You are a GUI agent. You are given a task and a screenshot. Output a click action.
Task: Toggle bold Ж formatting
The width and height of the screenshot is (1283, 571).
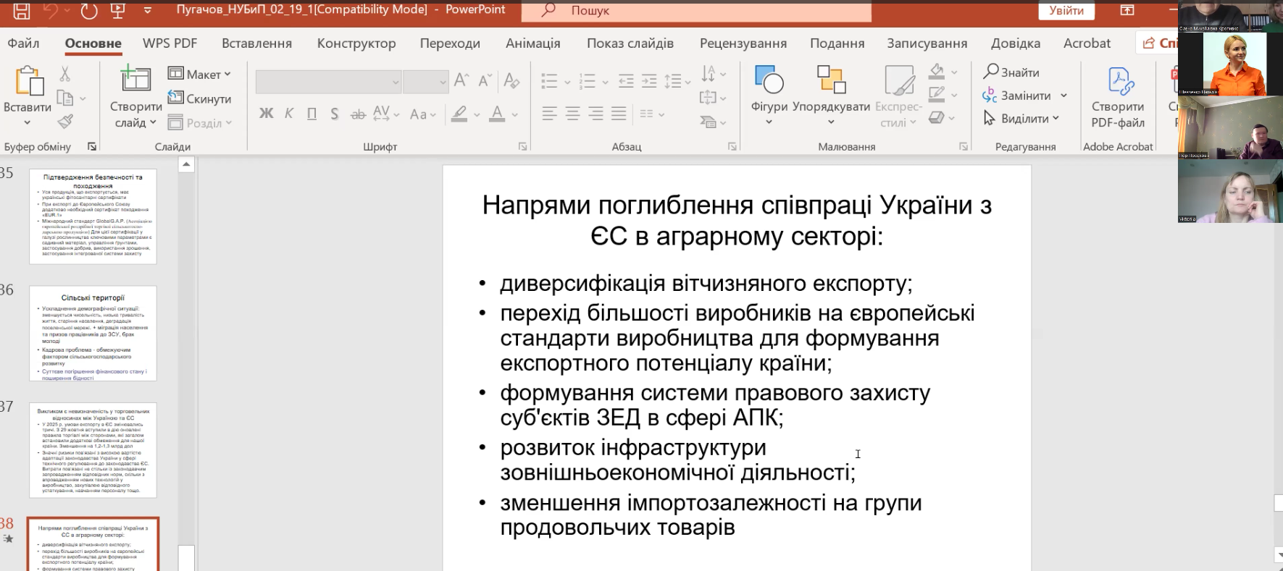pos(266,114)
